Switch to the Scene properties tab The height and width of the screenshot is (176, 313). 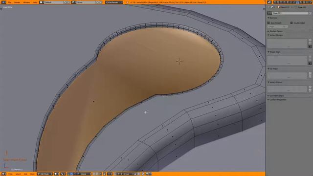click(x=282, y=2)
